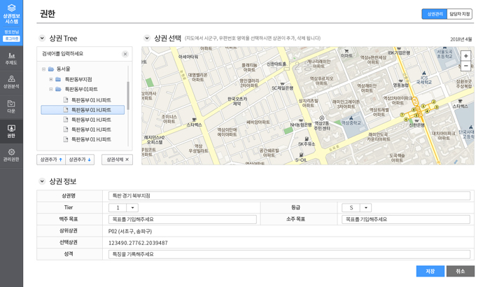Click the 상권추가 up-arrow button
490x287 pixels.
tap(51, 160)
